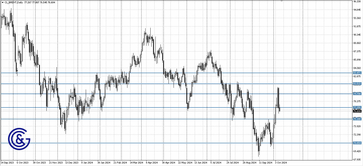Viewport: 363px width, 166px height.
Task: Click the 30 Oct 2023 date label
Action: click(40, 163)
